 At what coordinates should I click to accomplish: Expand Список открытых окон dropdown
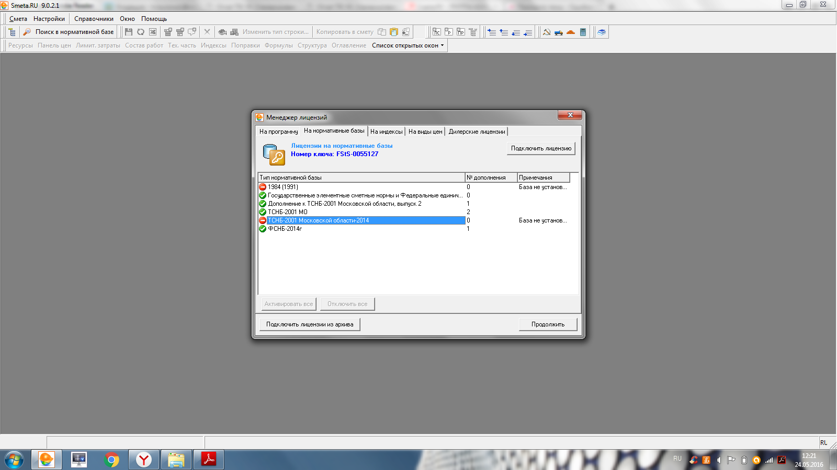coord(408,45)
